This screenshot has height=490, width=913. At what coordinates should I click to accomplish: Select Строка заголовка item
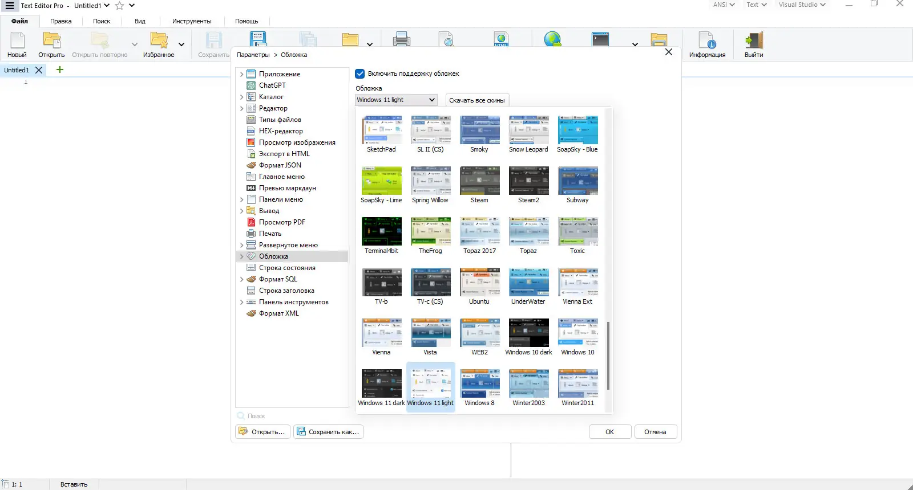click(x=286, y=291)
